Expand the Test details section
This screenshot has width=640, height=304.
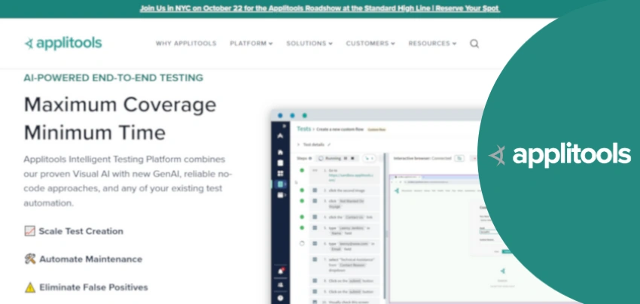(298, 144)
